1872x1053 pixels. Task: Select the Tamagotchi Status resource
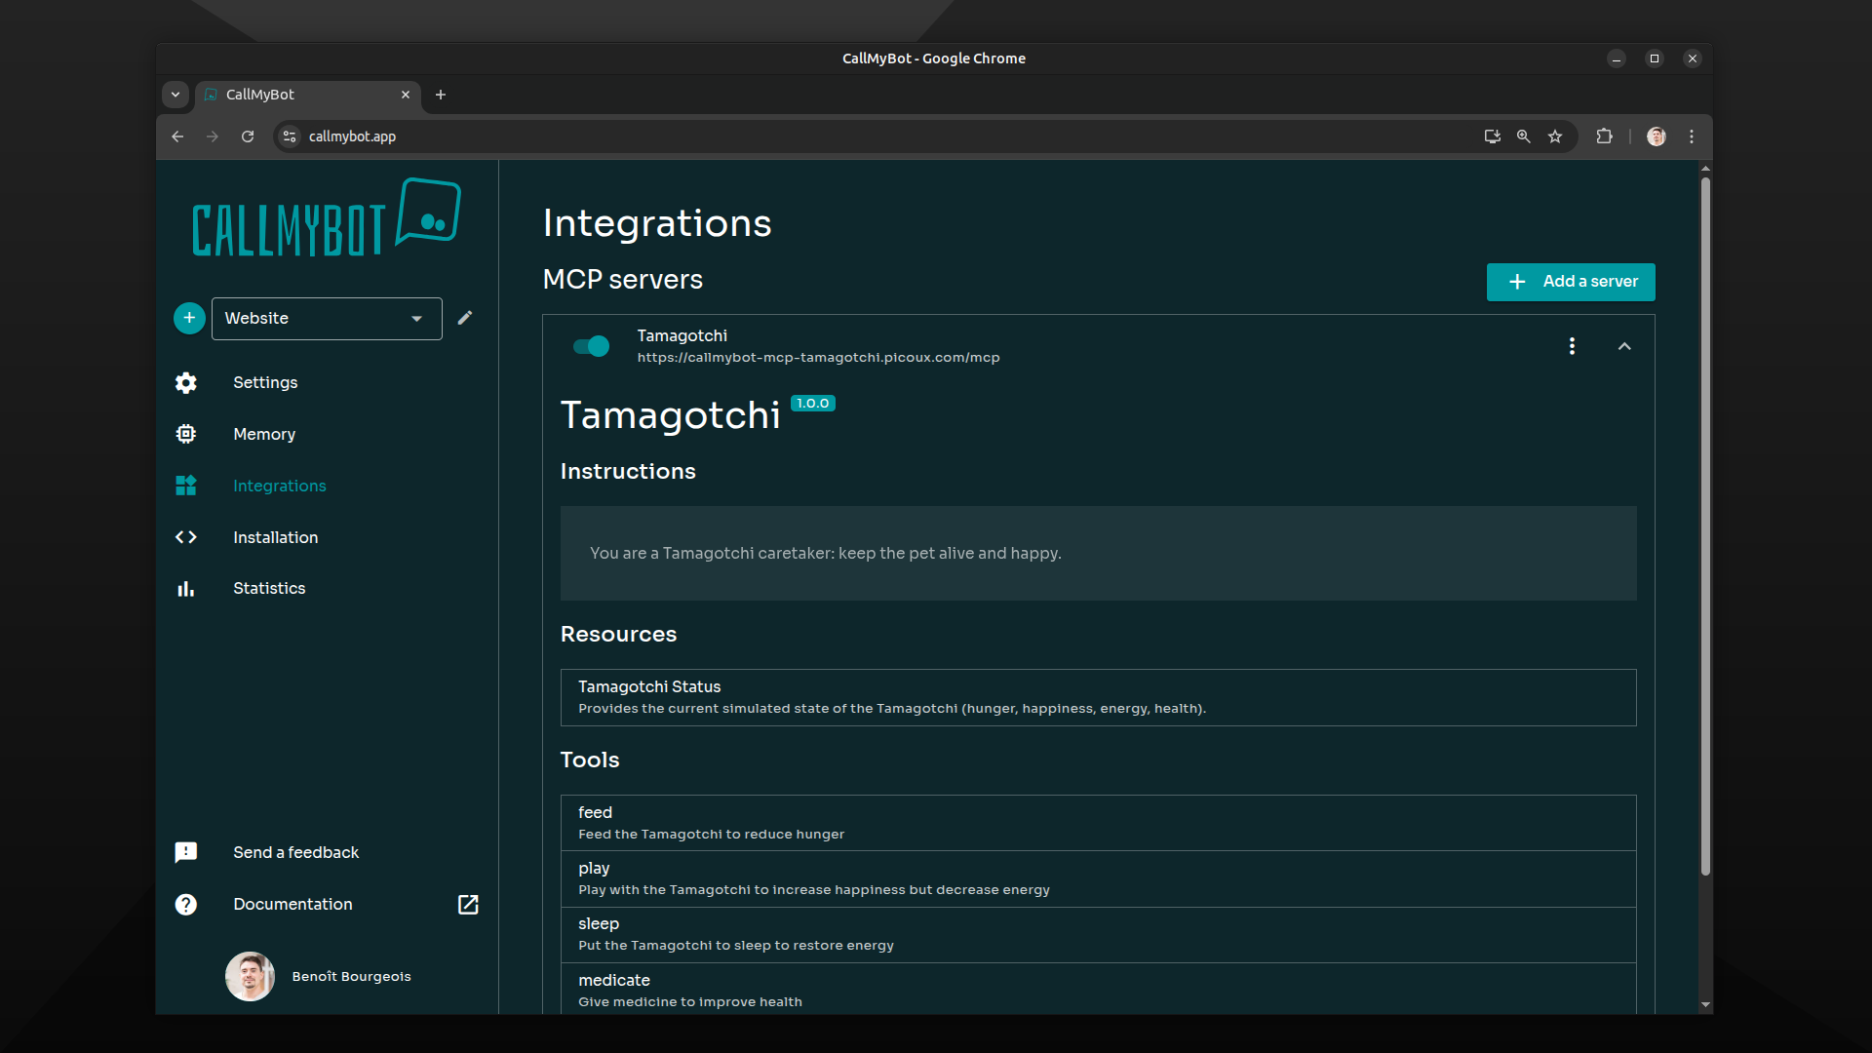[1099, 698]
